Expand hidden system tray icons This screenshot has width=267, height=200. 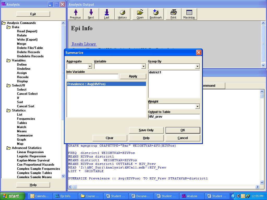[x=233, y=196]
